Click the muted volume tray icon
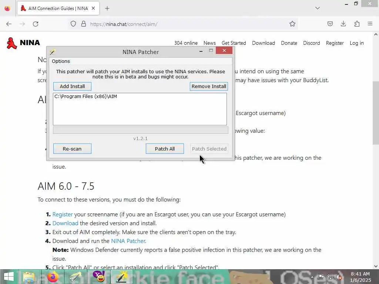The image size is (379, 284). [339, 277]
